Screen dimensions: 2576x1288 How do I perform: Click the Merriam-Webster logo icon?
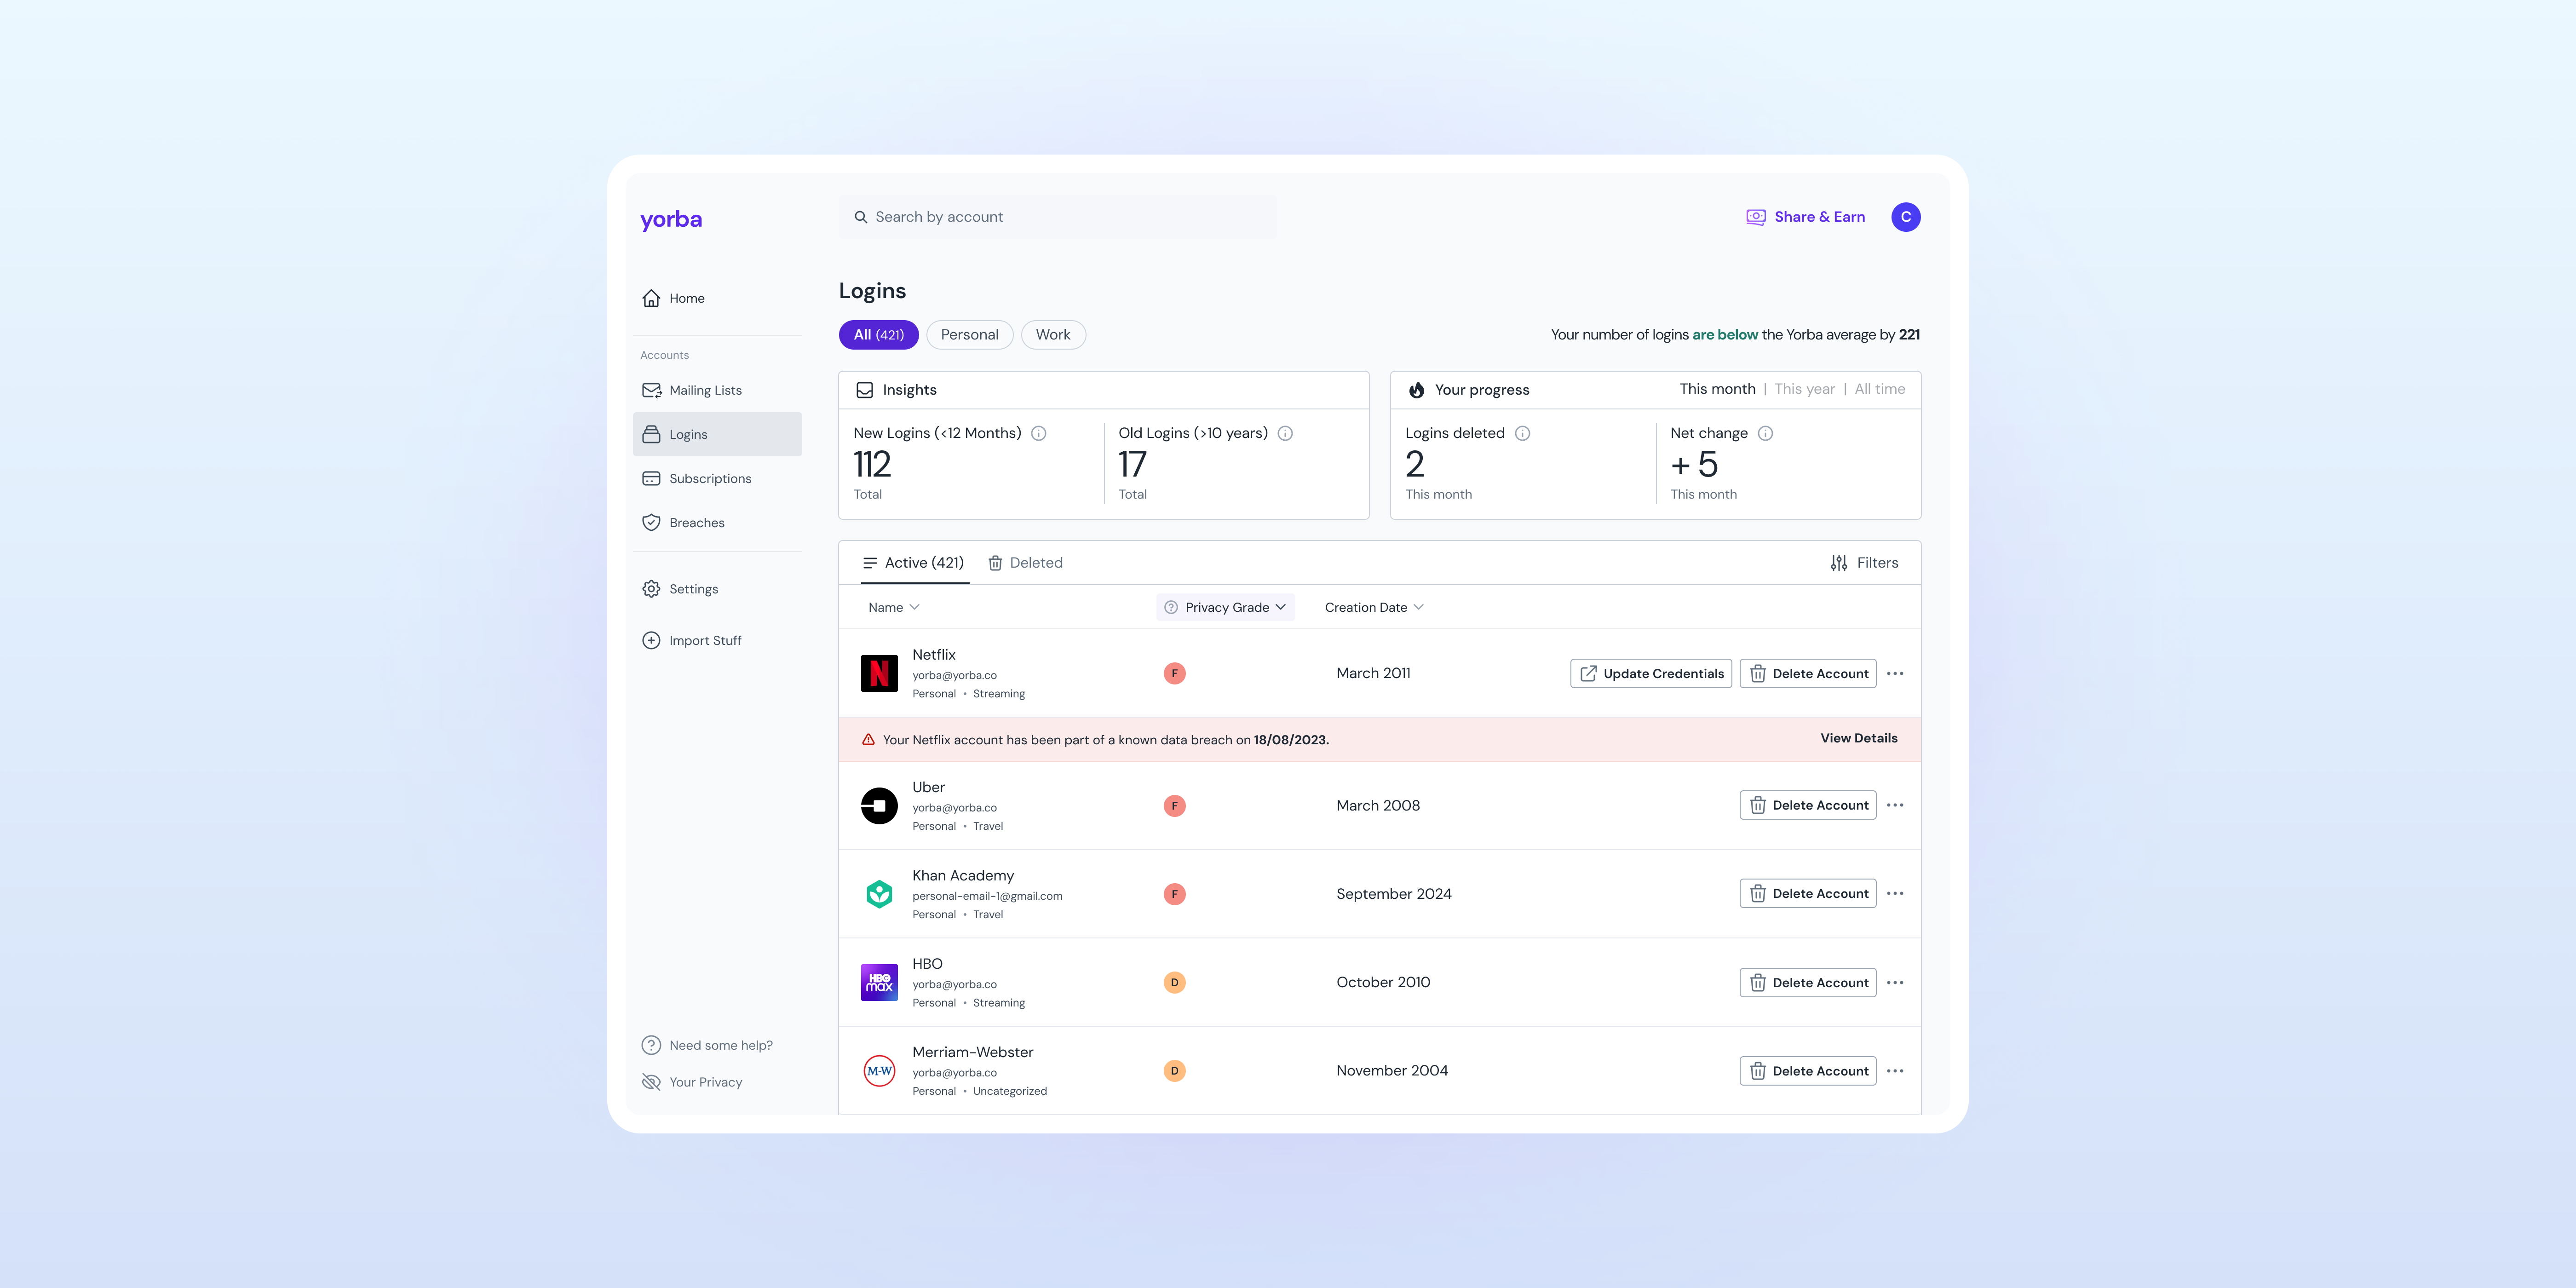(x=879, y=1071)
